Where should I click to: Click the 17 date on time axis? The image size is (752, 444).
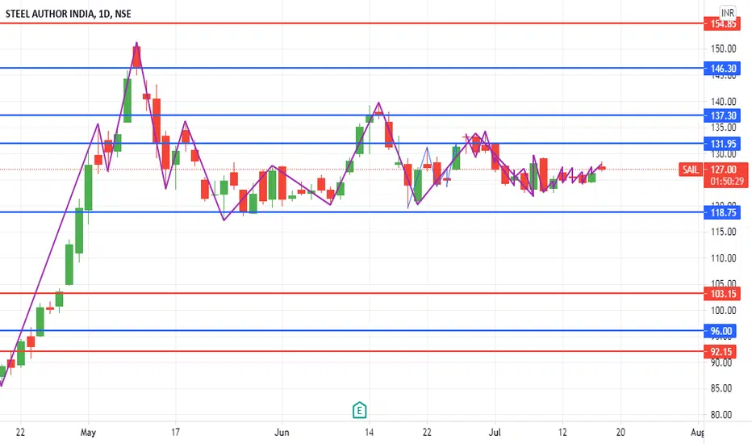176,433
